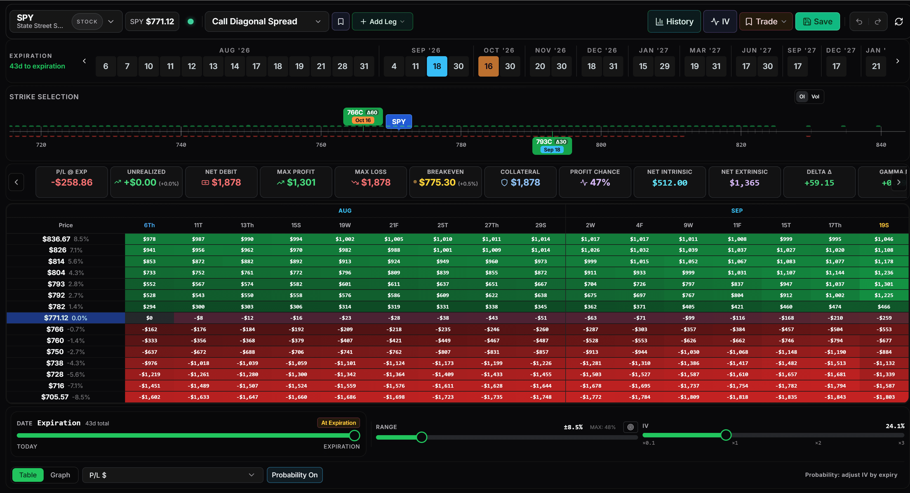Image resolution: width=910 pixels, height=493 pixels.
Task: Select Jan '27 15 expiration date
Action: [x=643, y=66]
